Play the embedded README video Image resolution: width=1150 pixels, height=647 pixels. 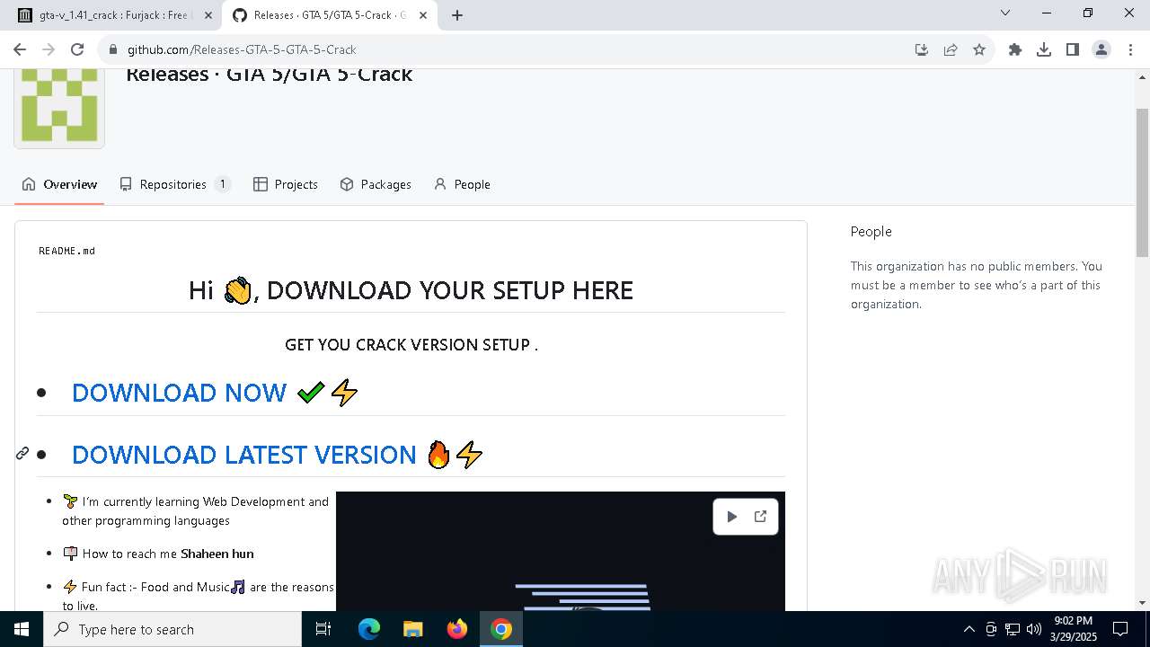pyautogui.click(x=731, y=517)
